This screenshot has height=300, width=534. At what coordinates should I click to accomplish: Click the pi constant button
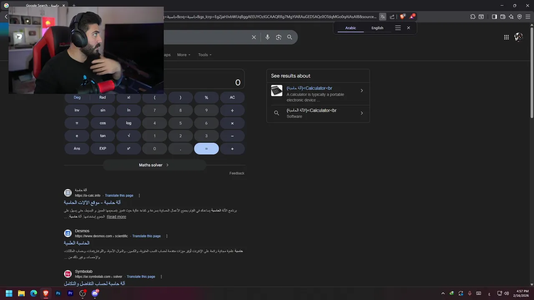[x=77, y=123]
